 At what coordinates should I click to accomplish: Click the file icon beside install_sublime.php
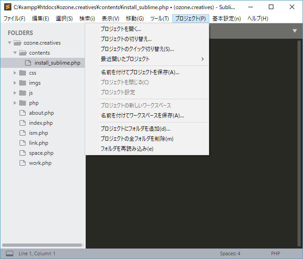pos(28,63)
